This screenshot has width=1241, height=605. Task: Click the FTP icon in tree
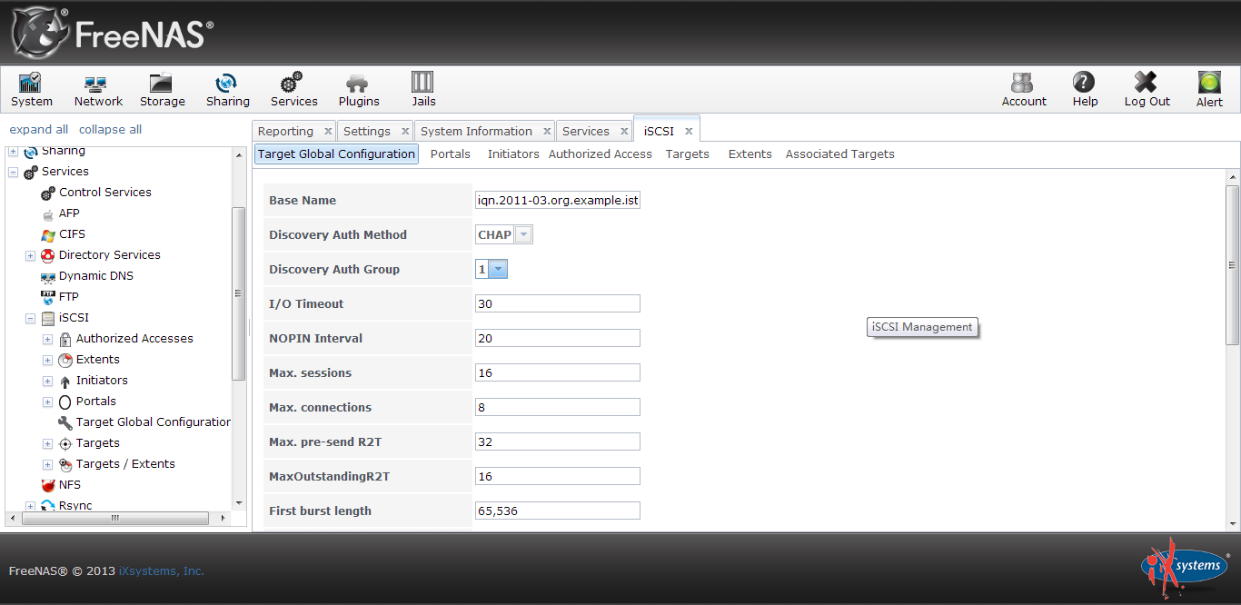point(48,297)
